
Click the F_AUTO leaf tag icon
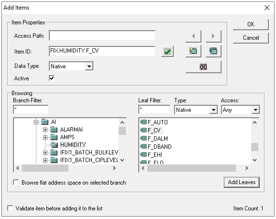point(144,122)
